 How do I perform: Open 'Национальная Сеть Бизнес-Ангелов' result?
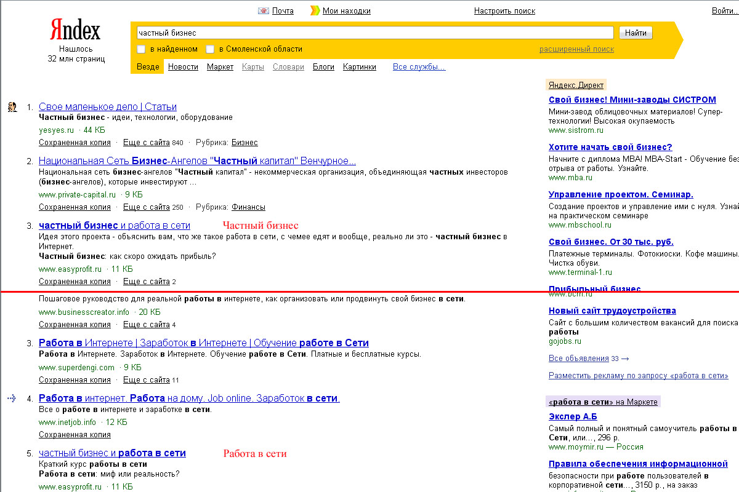(197, 161)
